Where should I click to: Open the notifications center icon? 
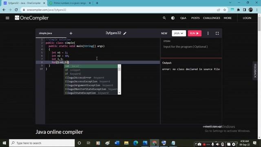254,143
